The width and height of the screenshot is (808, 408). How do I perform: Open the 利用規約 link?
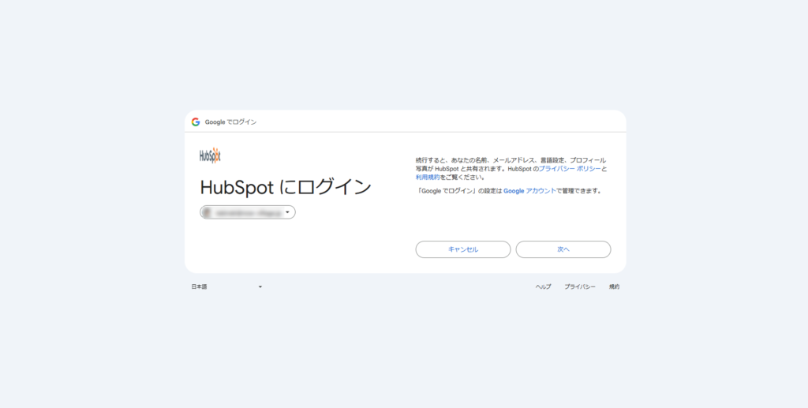point(428,178)
